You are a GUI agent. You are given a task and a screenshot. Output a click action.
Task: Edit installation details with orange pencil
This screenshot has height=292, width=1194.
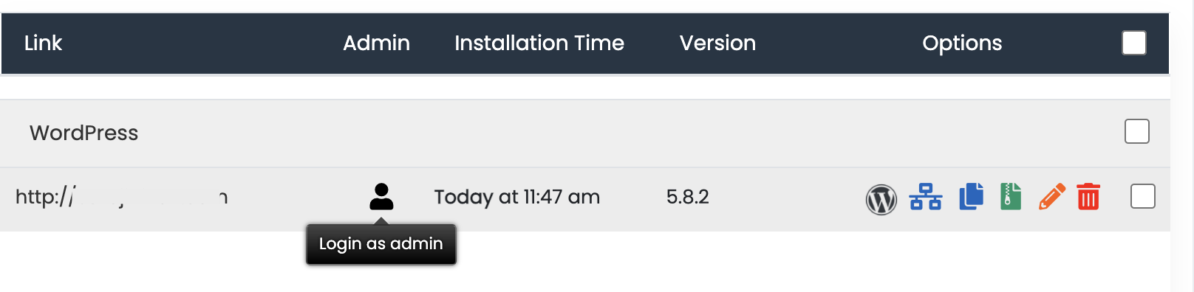[1052, 197]
